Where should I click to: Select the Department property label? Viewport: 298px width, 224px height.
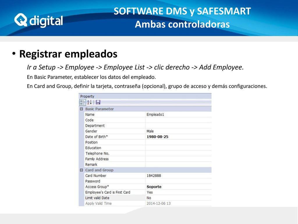coord(95,125)
